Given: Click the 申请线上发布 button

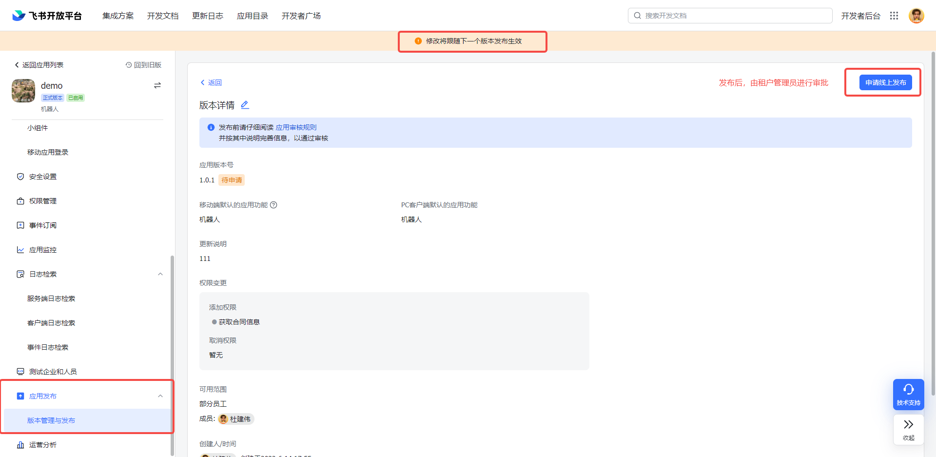Looking at the screenshot, I should (x=885, y=82).
